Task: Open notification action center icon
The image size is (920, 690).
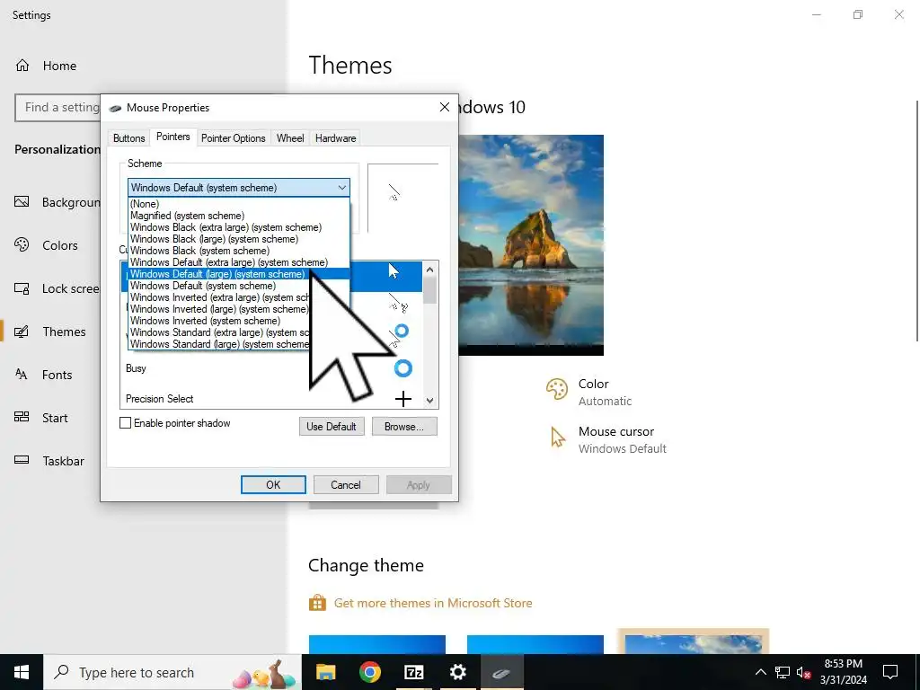Action: click(890, 672)
